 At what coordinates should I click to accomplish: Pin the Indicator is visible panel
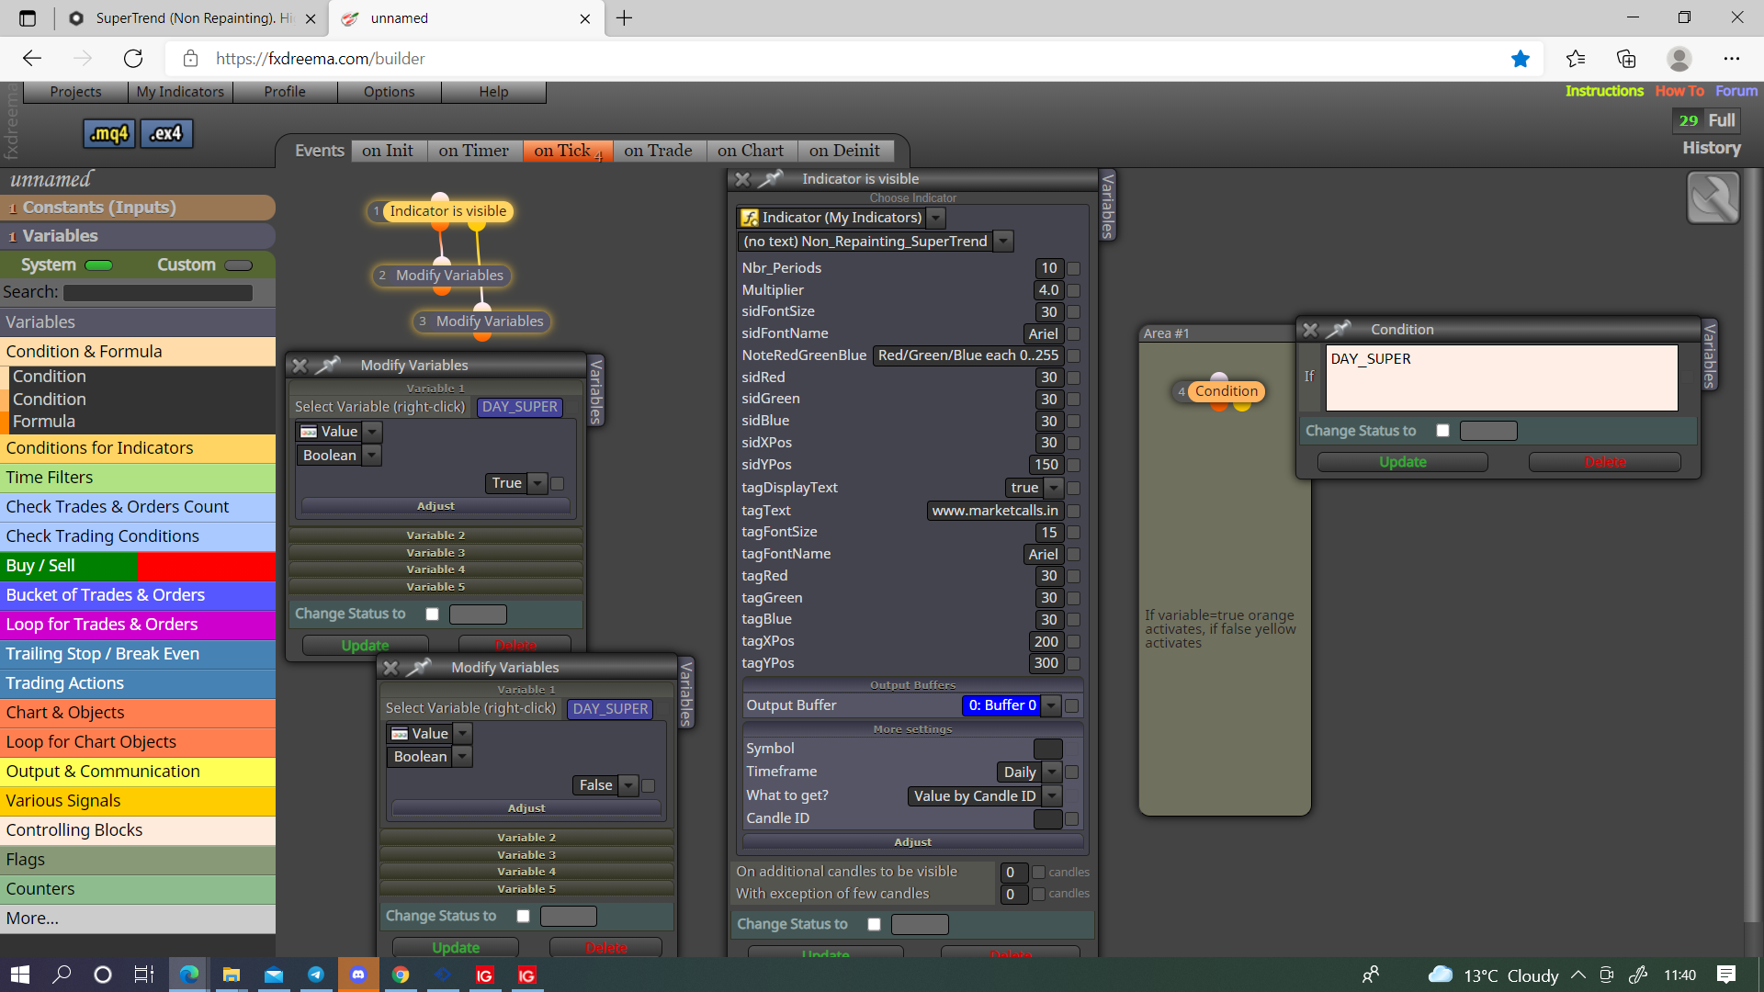click(771, 178)
